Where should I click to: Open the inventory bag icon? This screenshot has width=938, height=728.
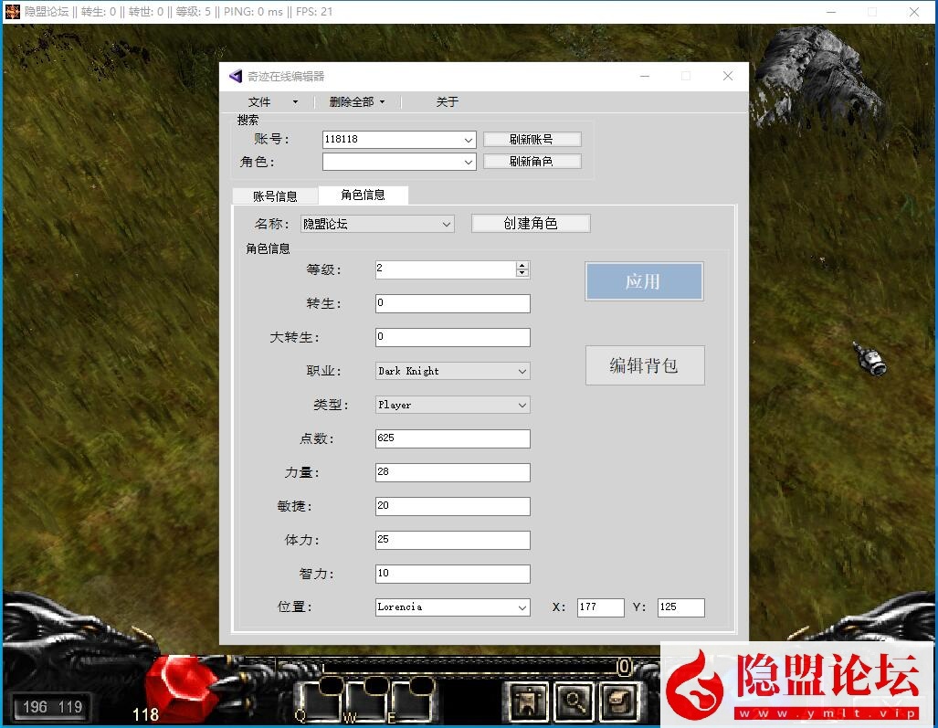coord(618,702)
